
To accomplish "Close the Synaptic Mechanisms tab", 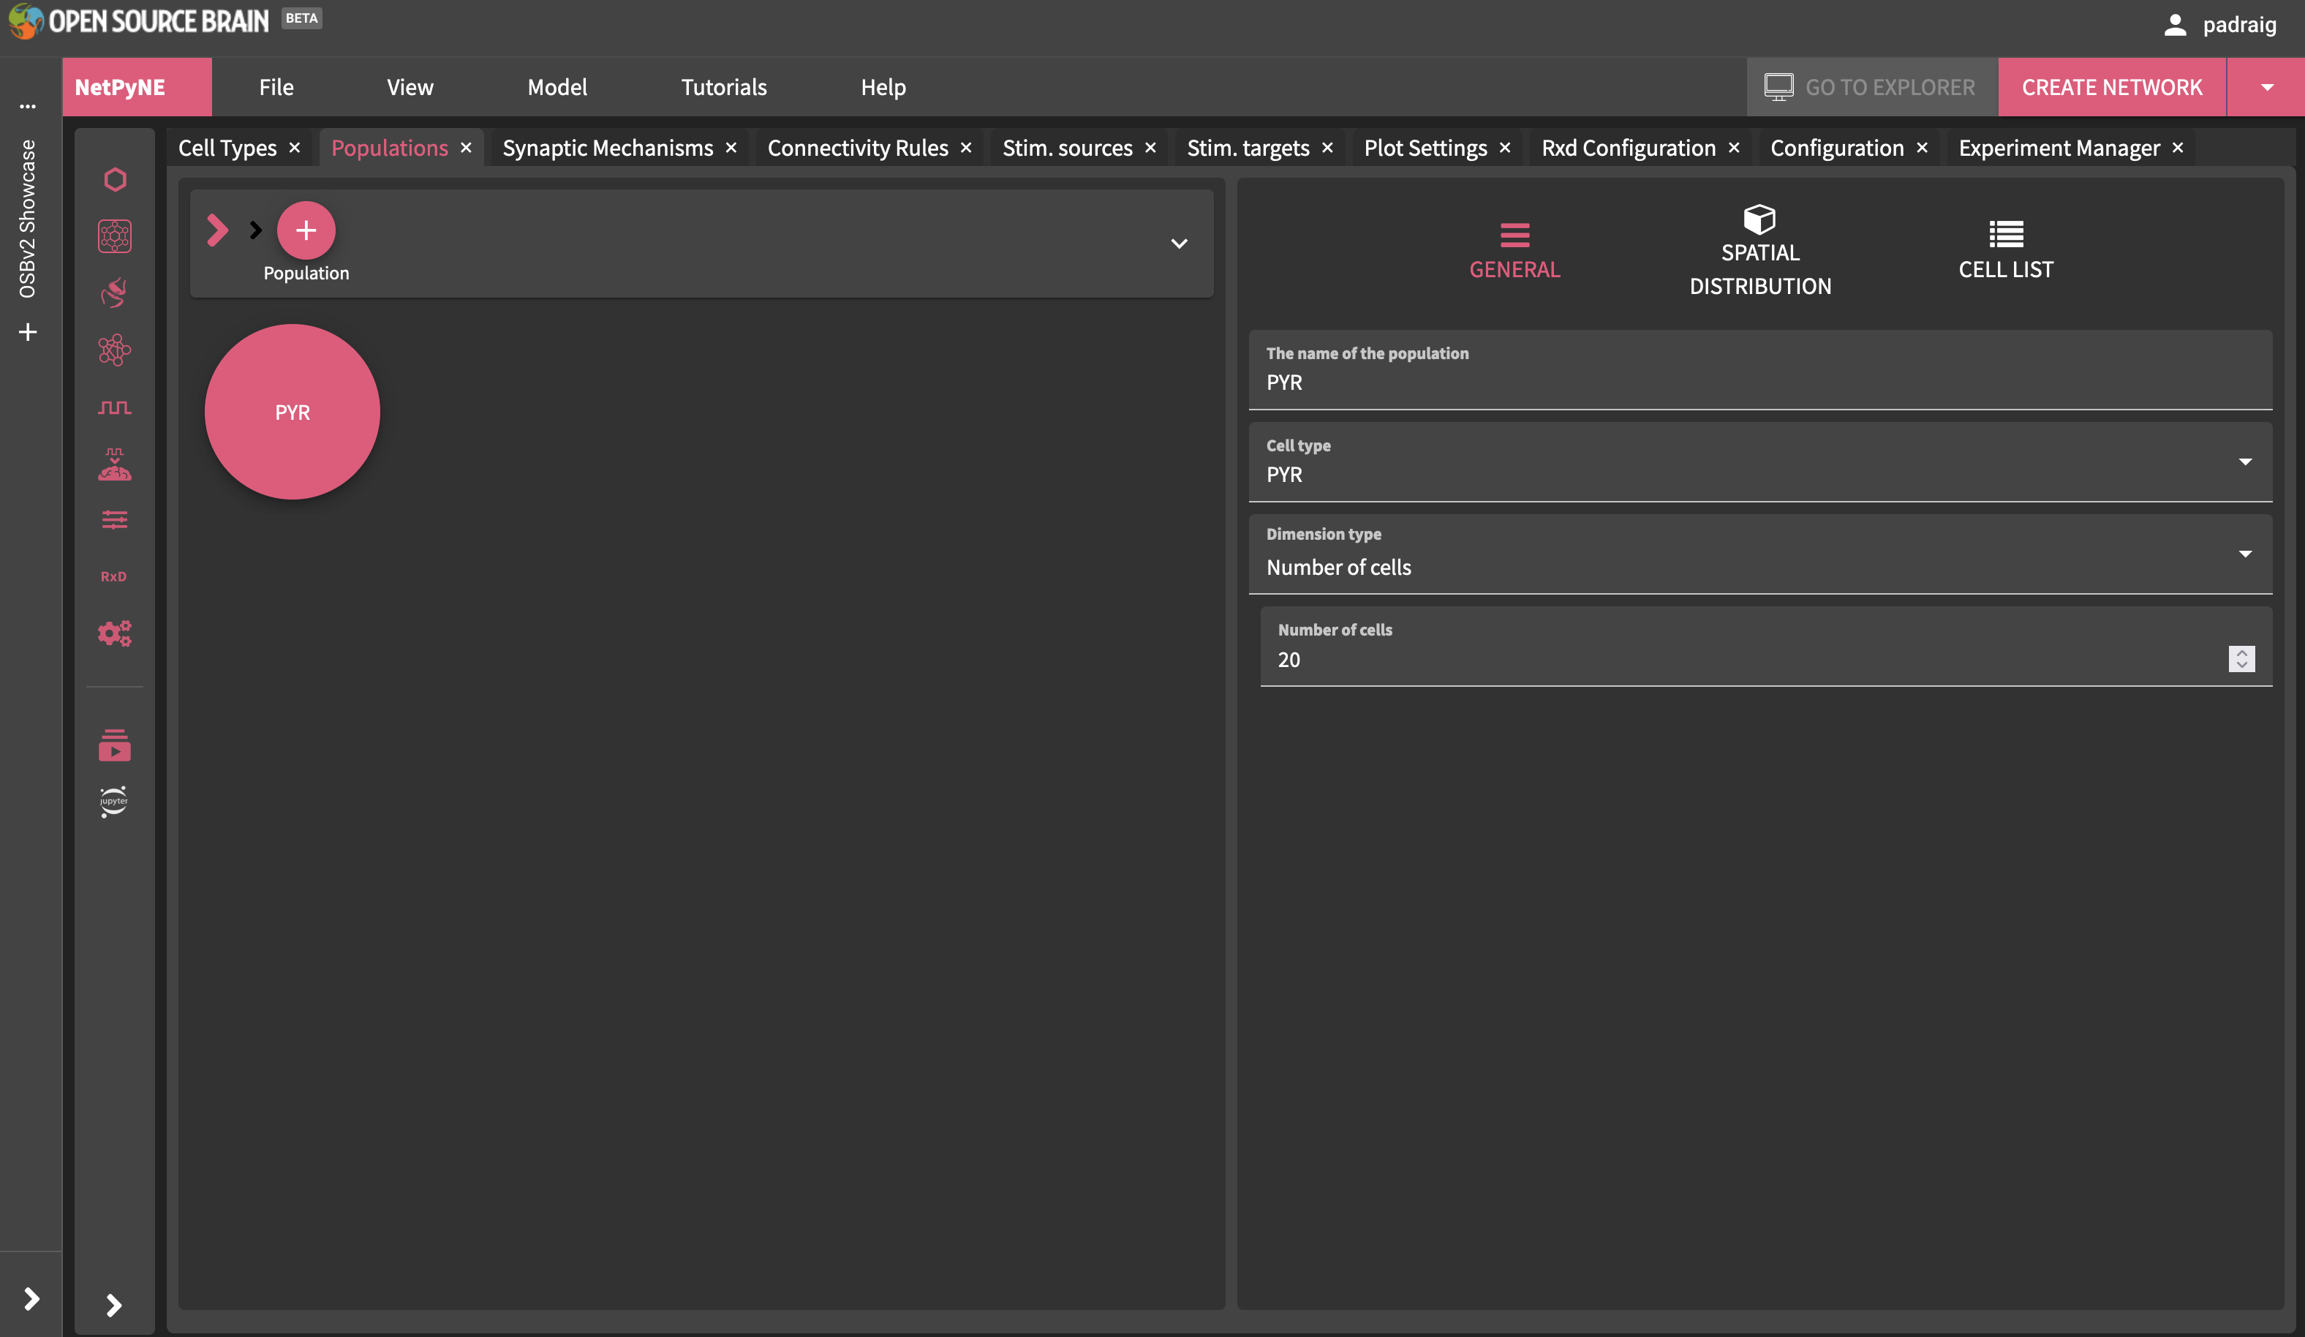I will [731, 147].
